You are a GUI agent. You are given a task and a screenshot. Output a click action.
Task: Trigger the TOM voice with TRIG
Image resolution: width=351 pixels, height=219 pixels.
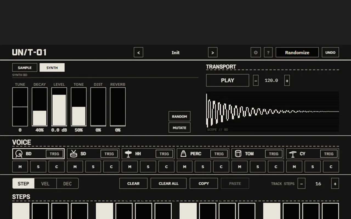274,154
